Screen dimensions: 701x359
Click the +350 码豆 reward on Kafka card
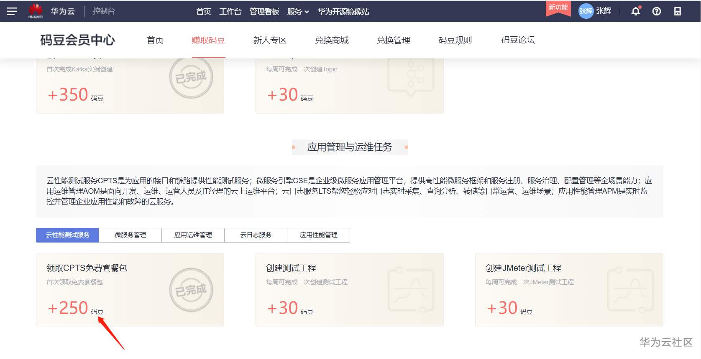[75, 95]
